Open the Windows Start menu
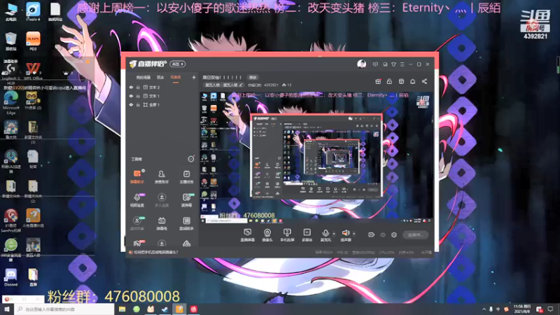 click(x=7, y=309)
